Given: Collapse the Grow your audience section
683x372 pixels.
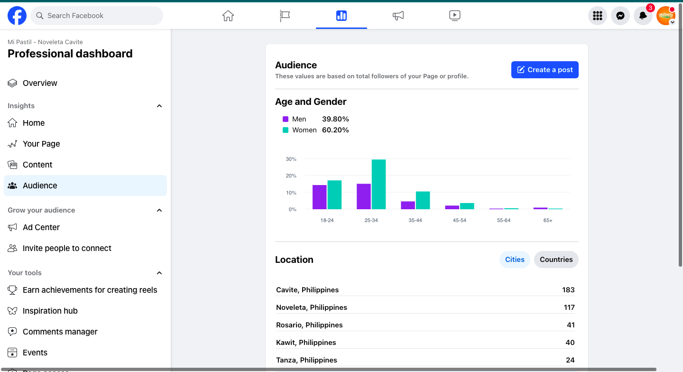Looking at the screenshot, I should click(159, 210).
